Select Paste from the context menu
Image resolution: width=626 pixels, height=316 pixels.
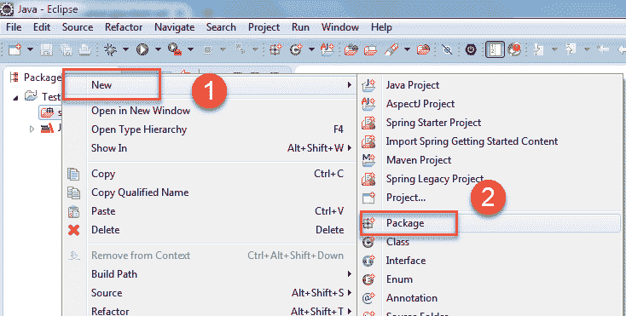(x=210, y=211)
